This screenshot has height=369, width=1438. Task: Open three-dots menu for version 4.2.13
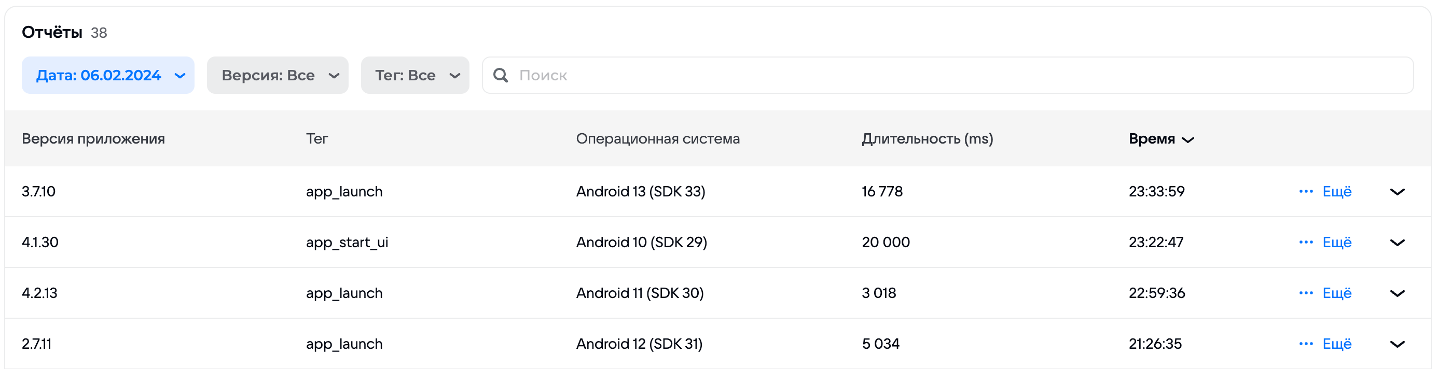pyautogui.click(x=1306, y=293)
